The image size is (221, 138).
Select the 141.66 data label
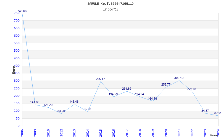[x=35, y=102]
